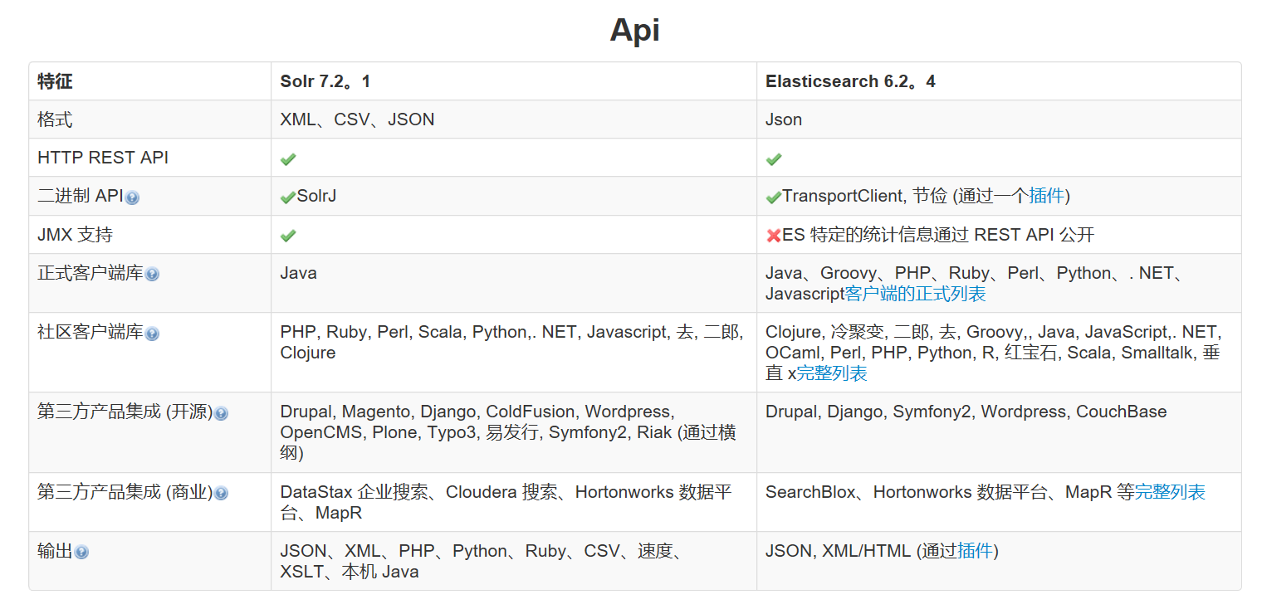This screenshot has height=614, width=1262.
Task: Click green checkmark for Solr HTTP REST API
Action: [x=288, y=158]
